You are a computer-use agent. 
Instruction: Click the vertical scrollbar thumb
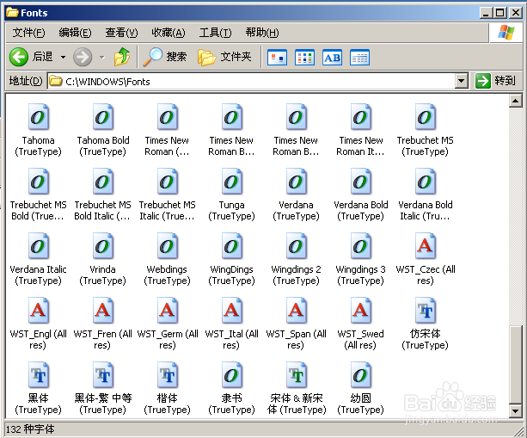click(515, 364)
